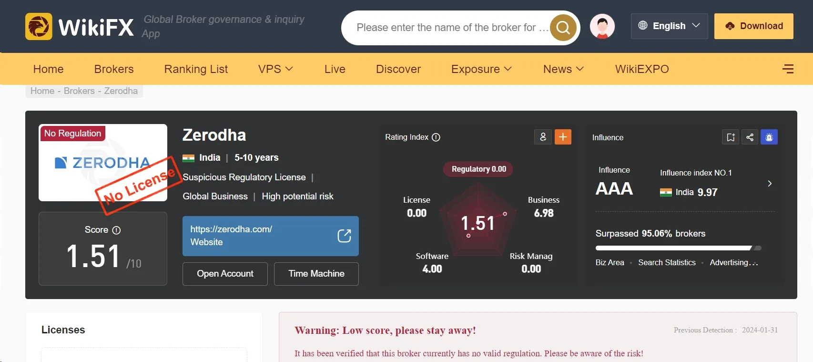Click the Brokers breadcrumb link
The height and width of the screenshot is (362, 813).
click(79, 91)
